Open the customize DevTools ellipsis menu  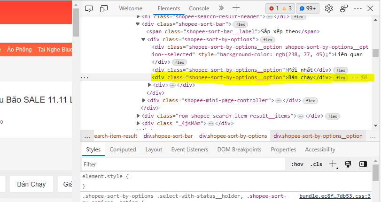(x=358, y=8)
